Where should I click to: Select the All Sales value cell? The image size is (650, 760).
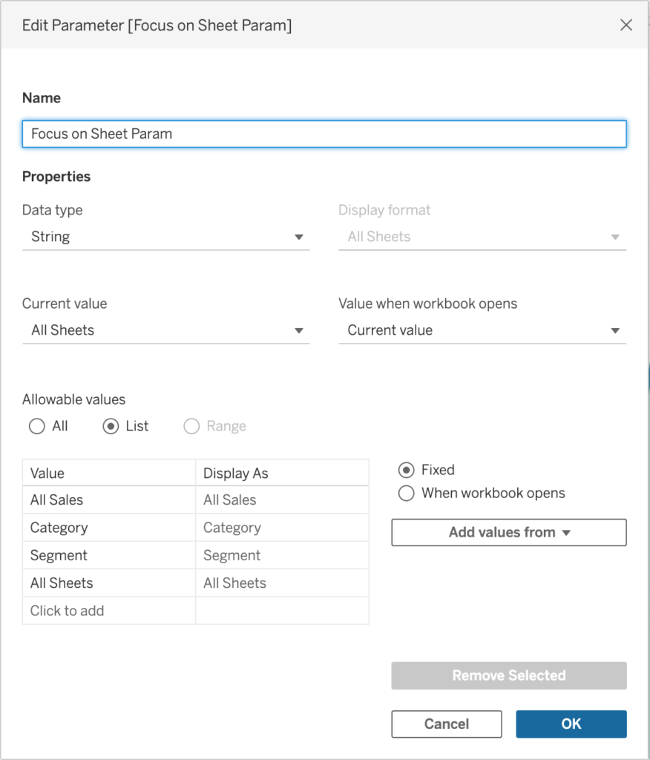[109, 500]
